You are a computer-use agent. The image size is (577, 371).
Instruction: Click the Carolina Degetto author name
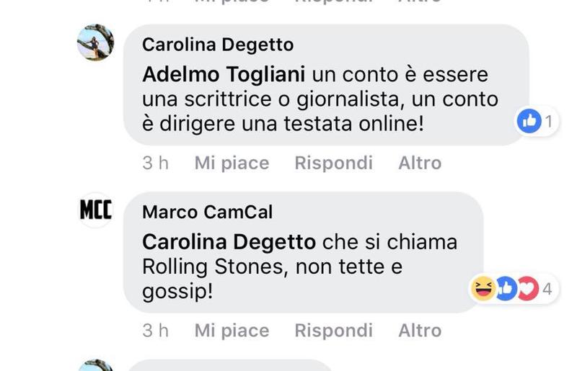click(x=218, y=45)
